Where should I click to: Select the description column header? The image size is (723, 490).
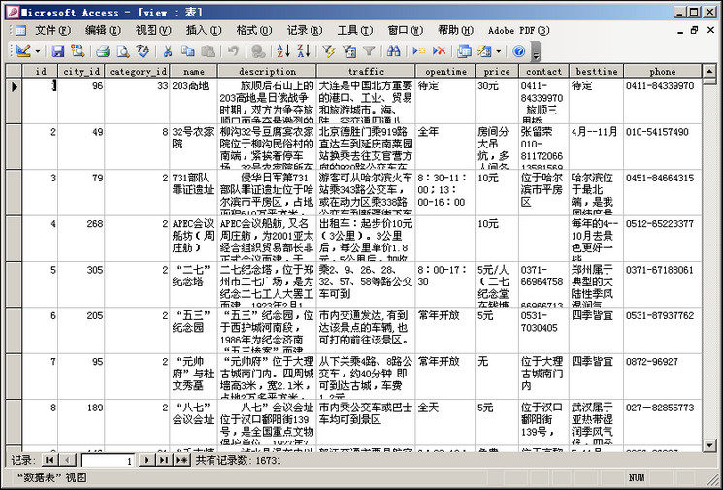(x=267, y=71)
